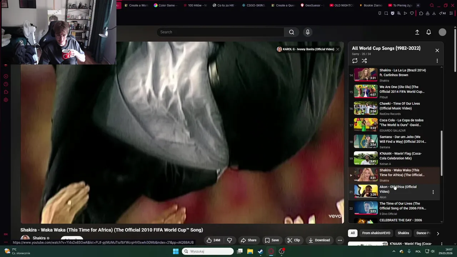Screen dimensions: 457x257
Task: Select the From shakiraVEVO chip
Action: (376, 233)
